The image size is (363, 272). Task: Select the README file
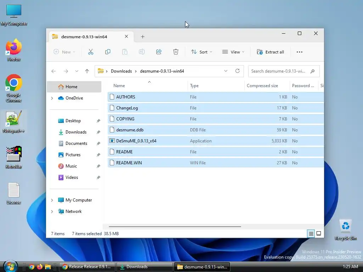(216, 152)
